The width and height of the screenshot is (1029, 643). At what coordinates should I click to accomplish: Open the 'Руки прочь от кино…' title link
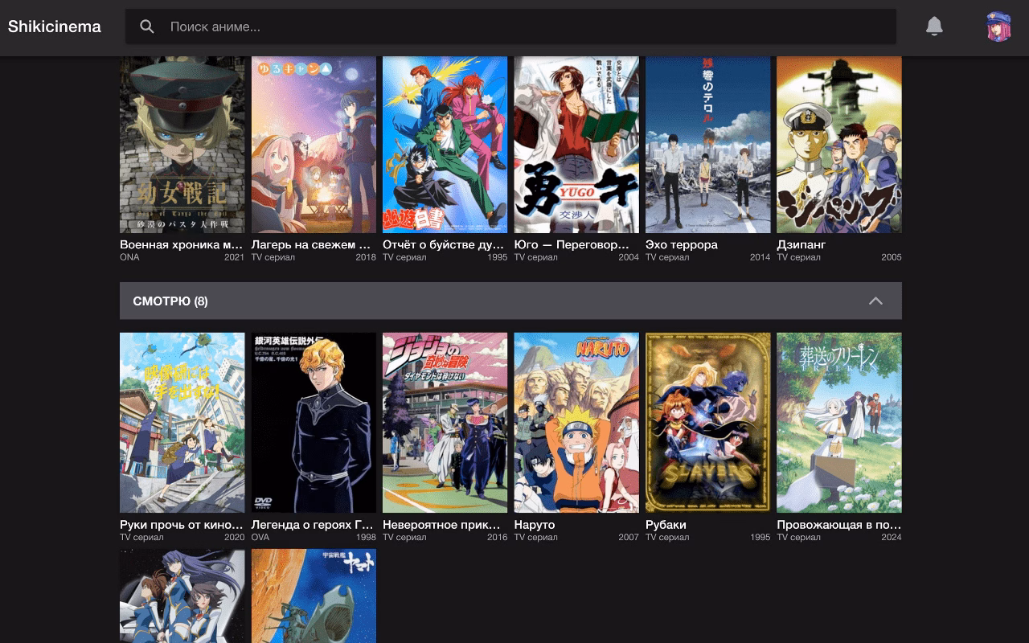(182, 524)
